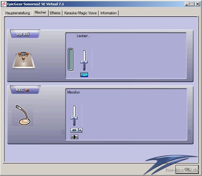Screen dimensions: 202x176
Task: Toggle the microphone monitoring icon
Action: tap(74, 137)
